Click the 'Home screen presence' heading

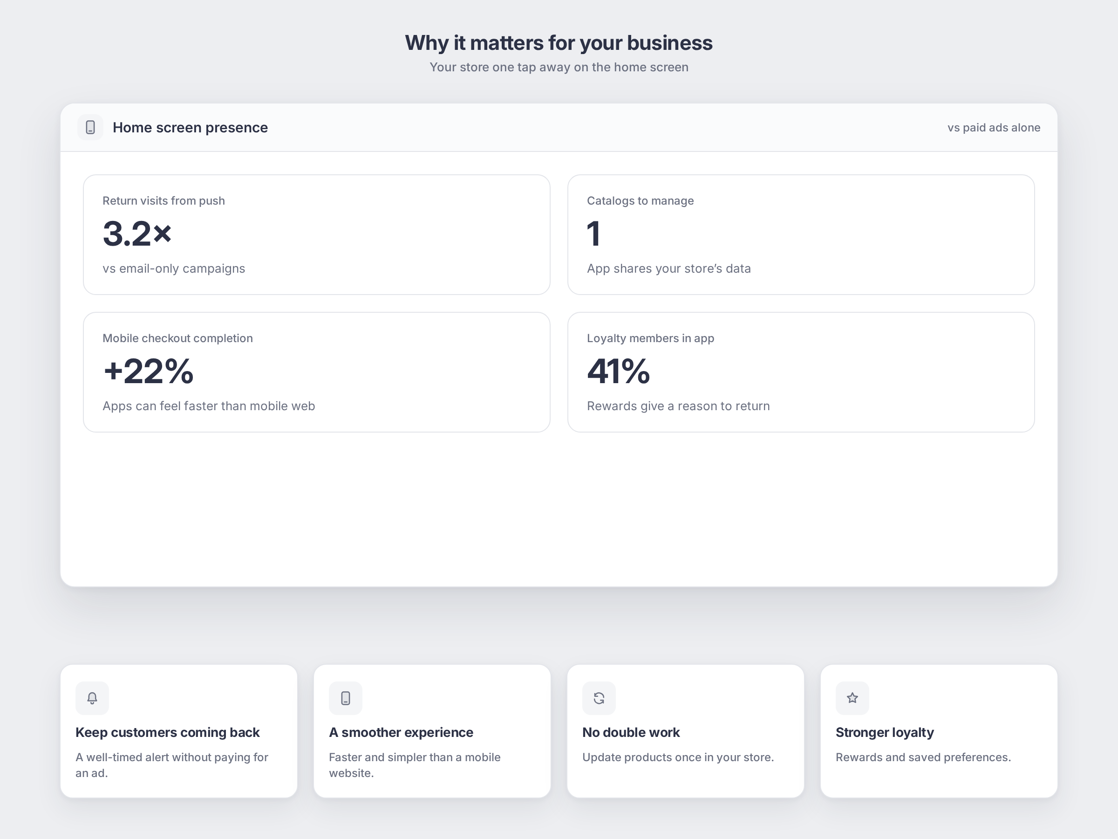(190, 127)
